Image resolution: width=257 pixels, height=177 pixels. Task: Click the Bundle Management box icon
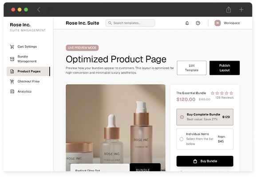click(x=12, y=59)
